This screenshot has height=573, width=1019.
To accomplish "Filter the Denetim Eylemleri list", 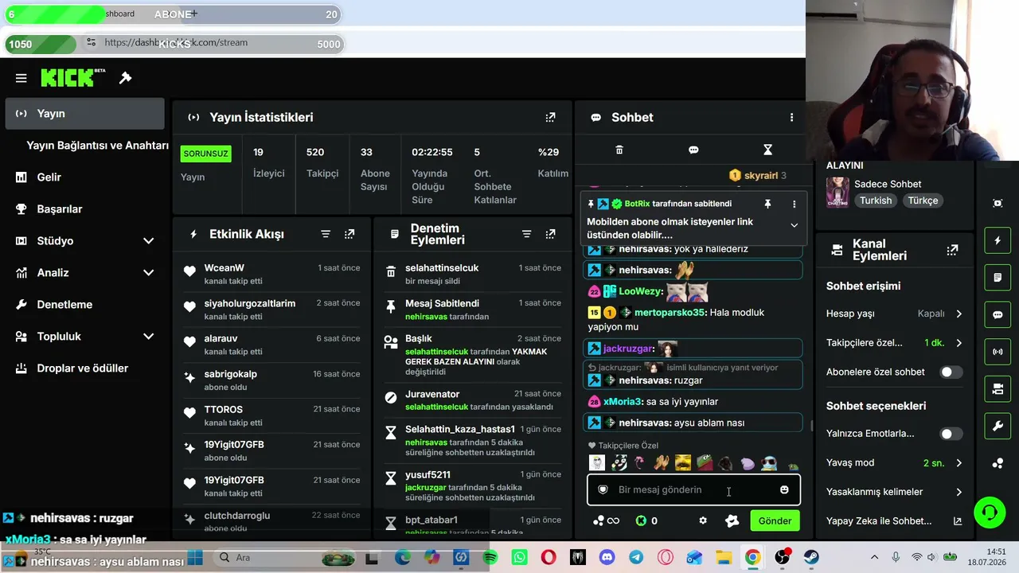I will pos(526,234).
